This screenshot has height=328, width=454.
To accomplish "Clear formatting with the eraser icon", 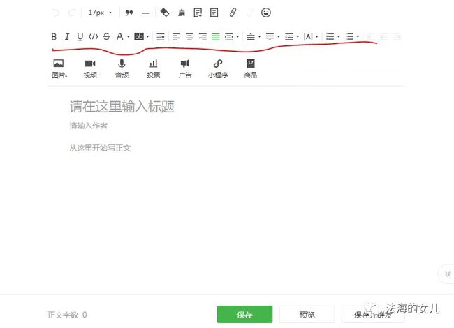I will [x=165, y=13].
